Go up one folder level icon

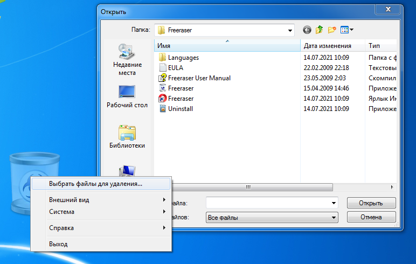click(x=319, y=30)
